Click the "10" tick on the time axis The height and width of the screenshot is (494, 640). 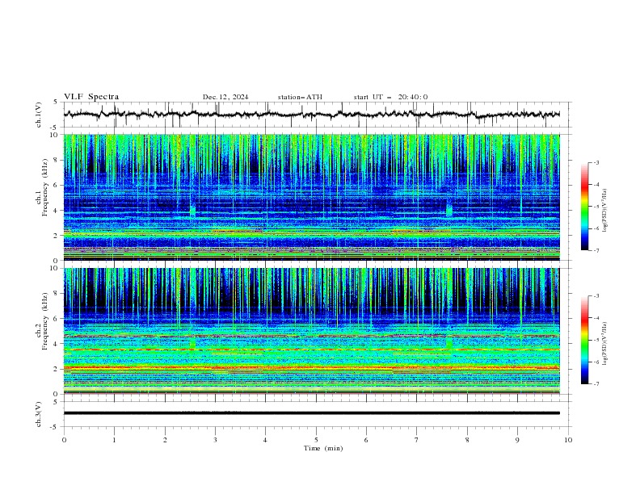(x=568, y=440)
